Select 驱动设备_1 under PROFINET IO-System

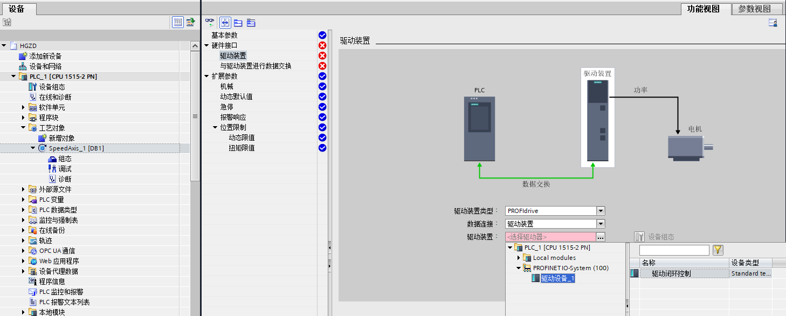pyautogui.click(x=557, y=278)
